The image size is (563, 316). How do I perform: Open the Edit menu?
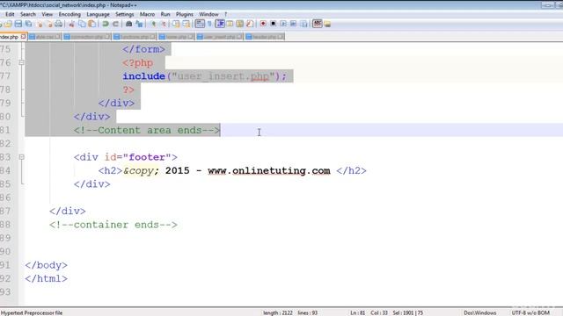(10, 14)
